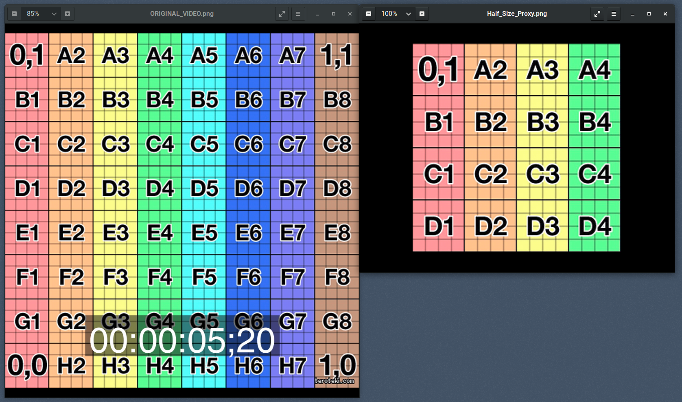Click the B2 orange cell in half-size proxy
Image resolution: width=682 pixels, height=402 pixels.
click(490, 122)
